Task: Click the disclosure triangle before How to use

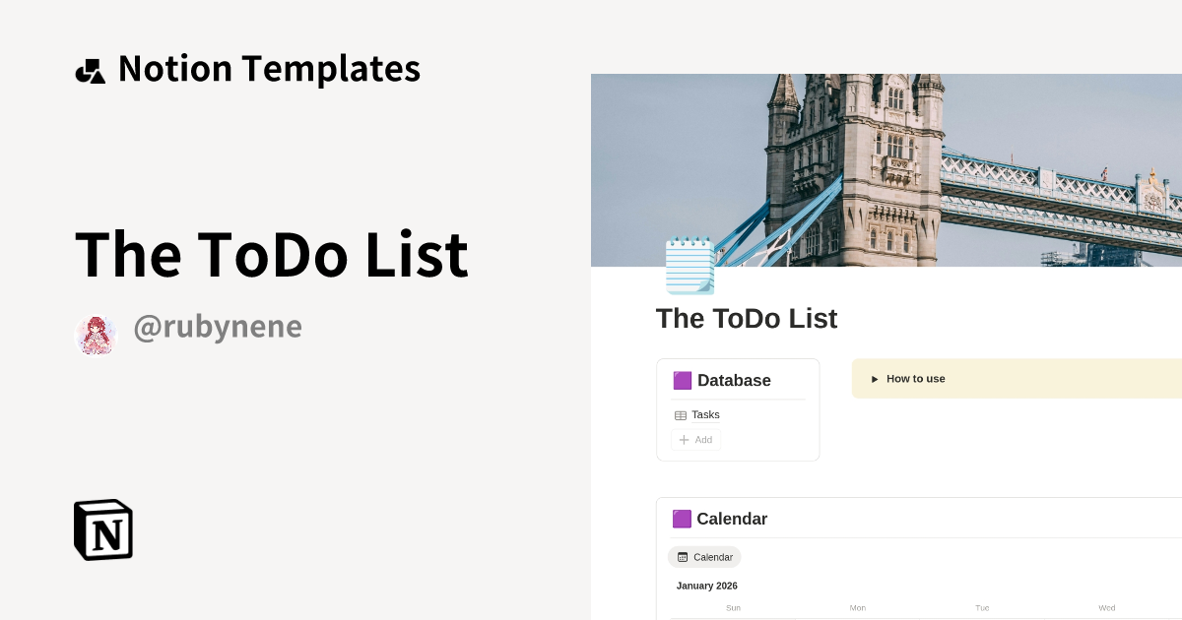Action: [875, 379]
